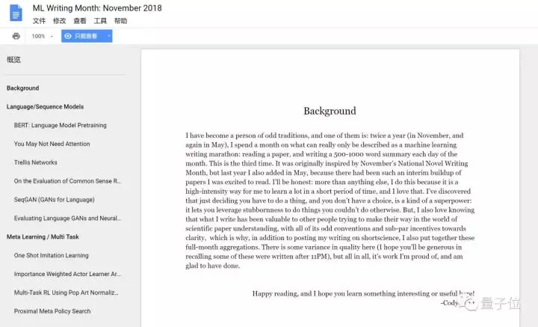Go to One Shot Imitation Learning
538x327 pixels.
coord(51,255)
